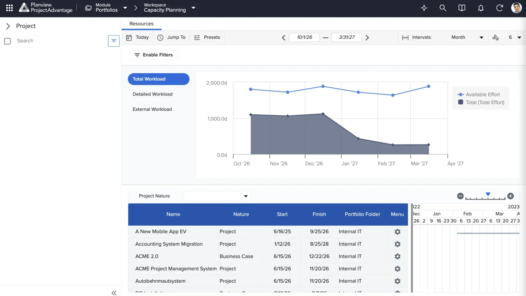The height and width of the screenshot is (296, 526).
Task: Zoom out the Gantt timeline minus icon
Action: click(x=460, y=196)
